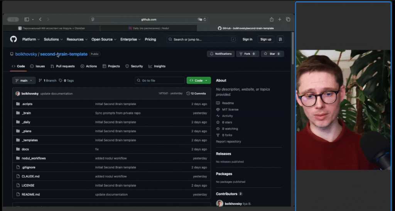Go back with Safari back arrow

click(x=40, y=19)
